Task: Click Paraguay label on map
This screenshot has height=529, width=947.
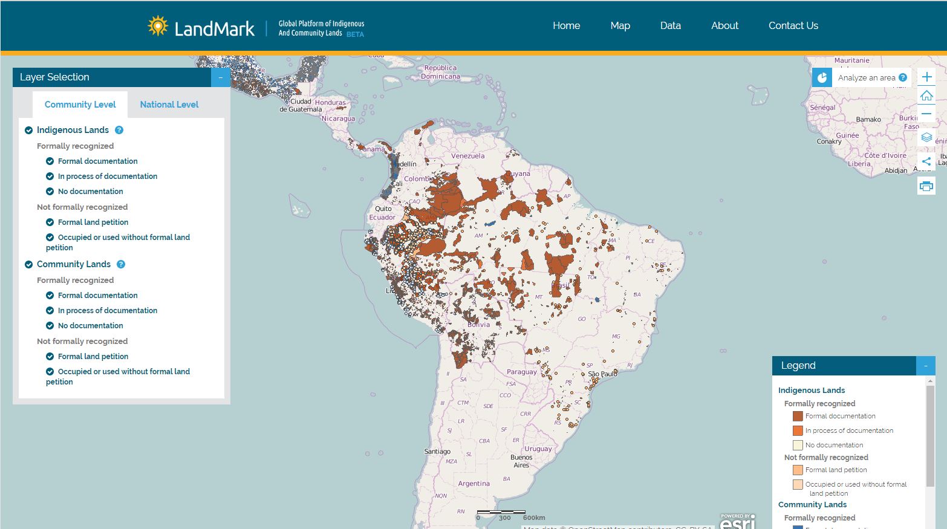Action: [522, 372]
